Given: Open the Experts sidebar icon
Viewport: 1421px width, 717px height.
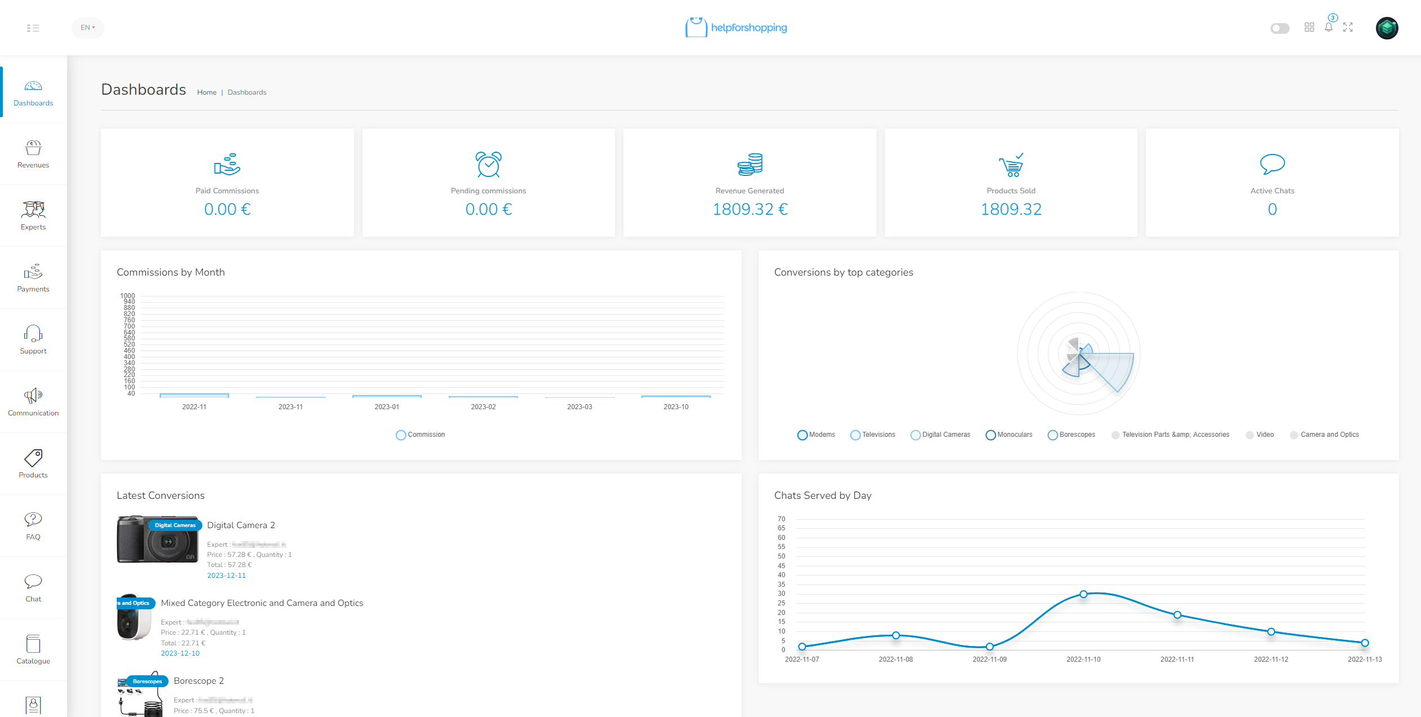Looking at the screenshot, I should 33,215.
